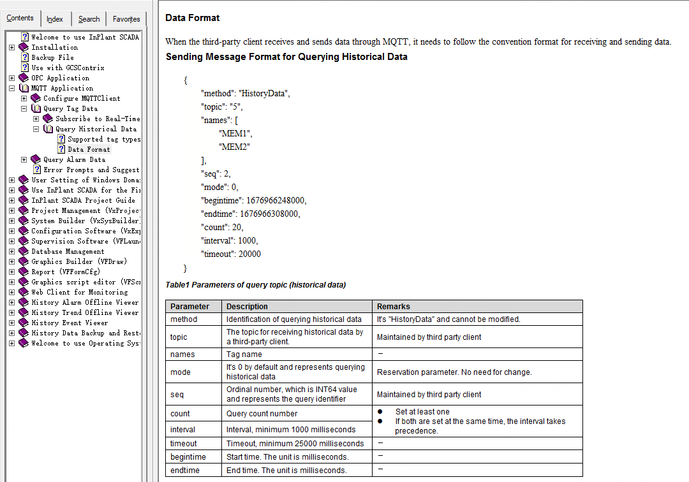
Task: Click the 'endtime' parameter cell
Action: point(194,470)
